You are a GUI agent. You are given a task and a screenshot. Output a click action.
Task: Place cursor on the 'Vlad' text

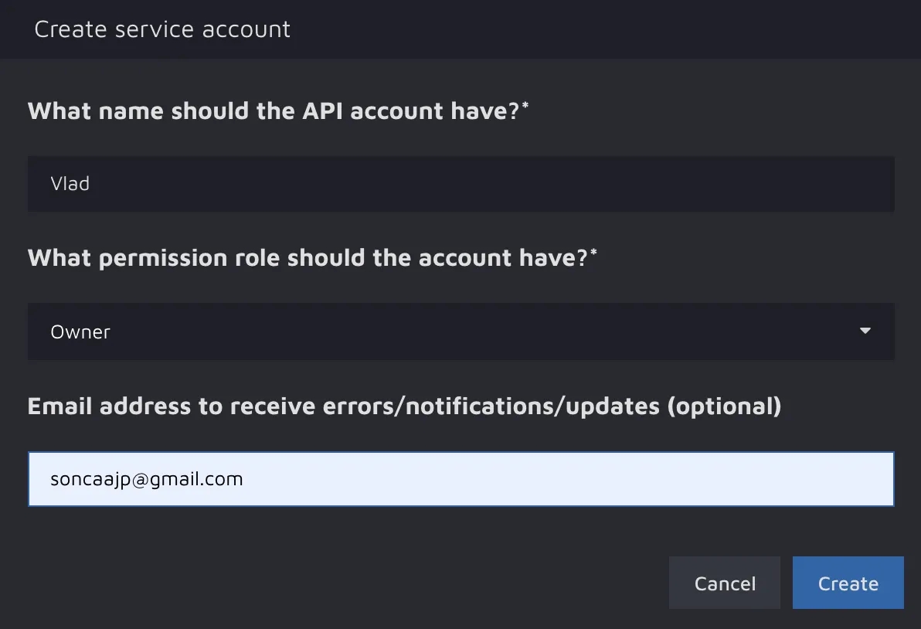point(70,184)
